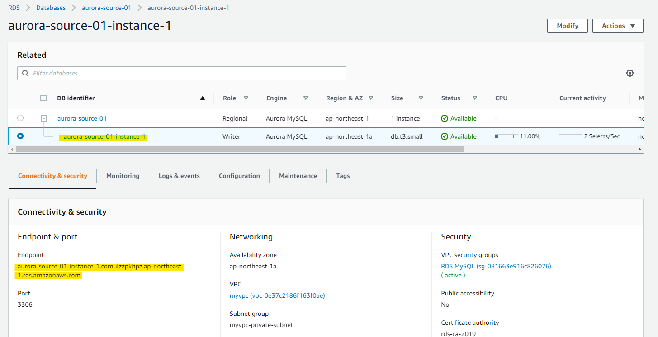
Task: Click the horizontal table scrollbar thumb
Action: (x=240, y=149)
